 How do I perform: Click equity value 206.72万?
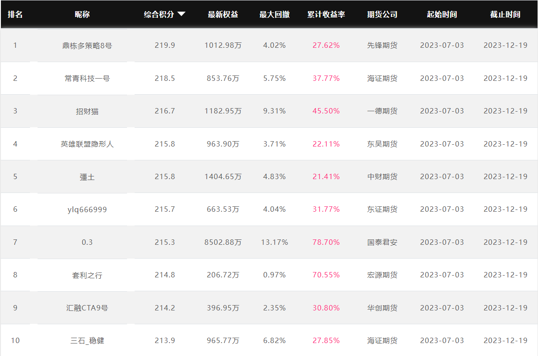pos(223,275)
